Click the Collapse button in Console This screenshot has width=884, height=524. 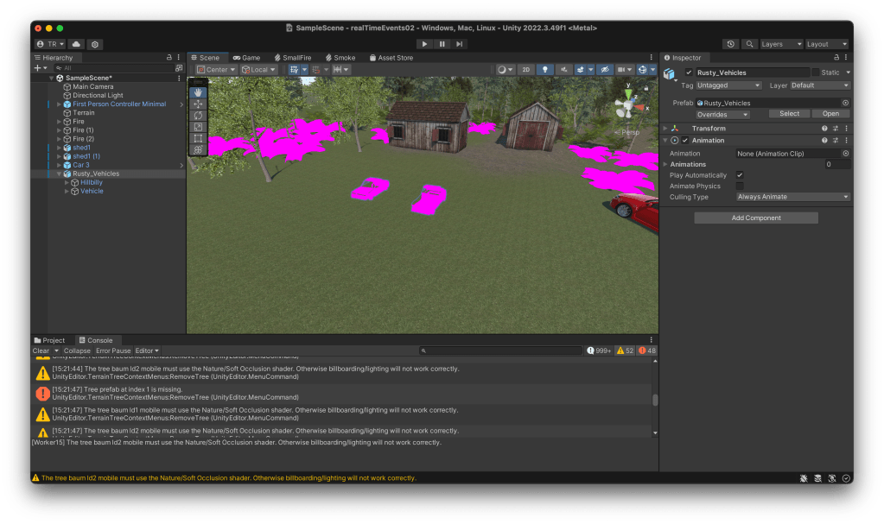pyautogui.click(x=77, y=350)
